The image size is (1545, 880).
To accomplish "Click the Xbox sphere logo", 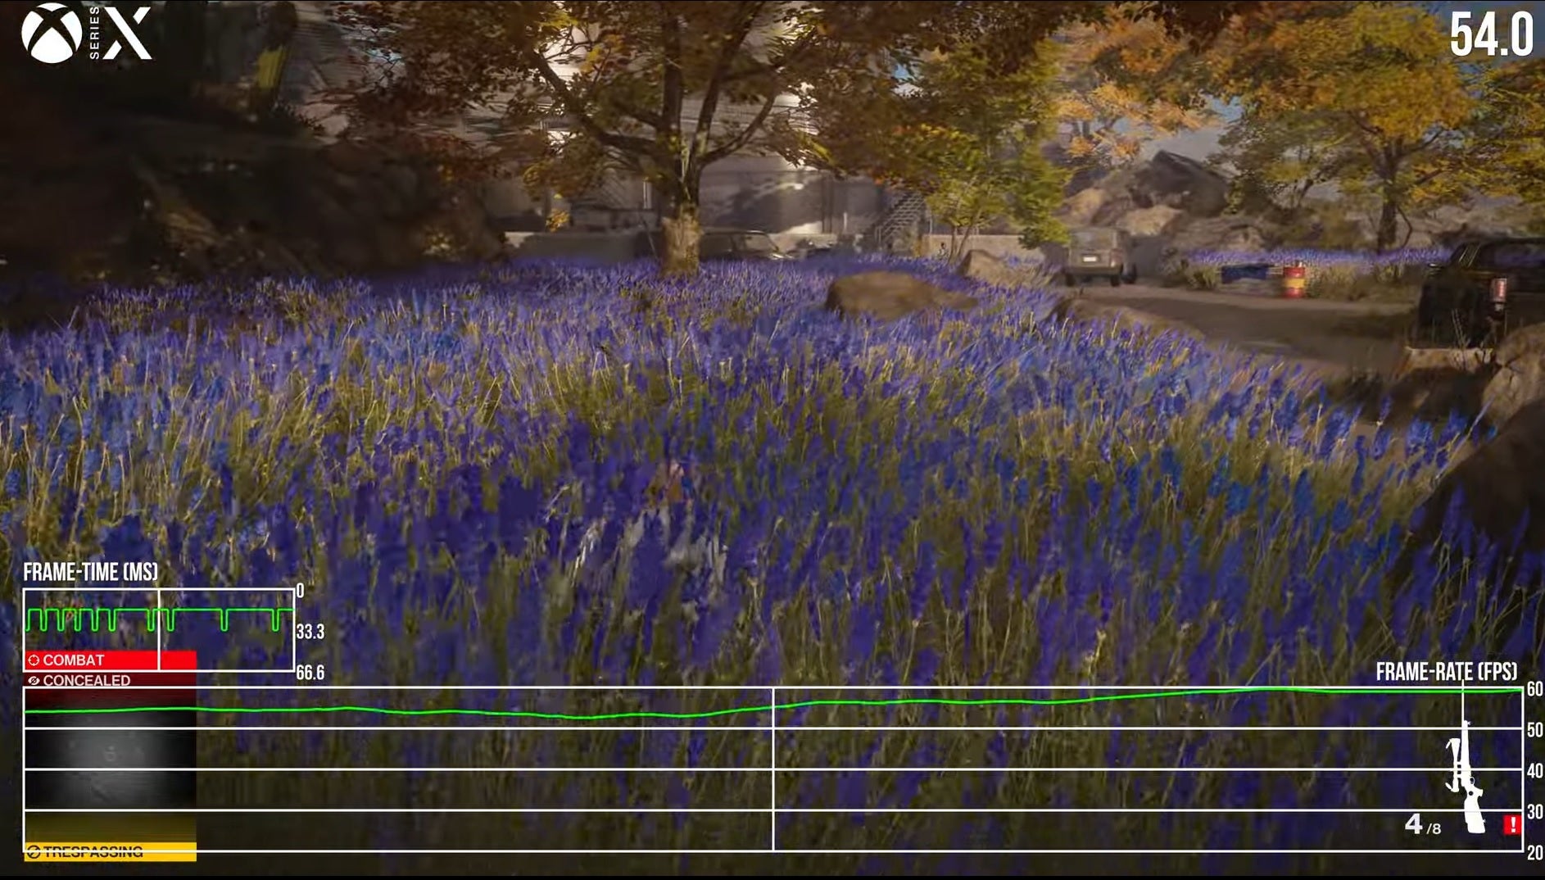I will coord(52,34).
